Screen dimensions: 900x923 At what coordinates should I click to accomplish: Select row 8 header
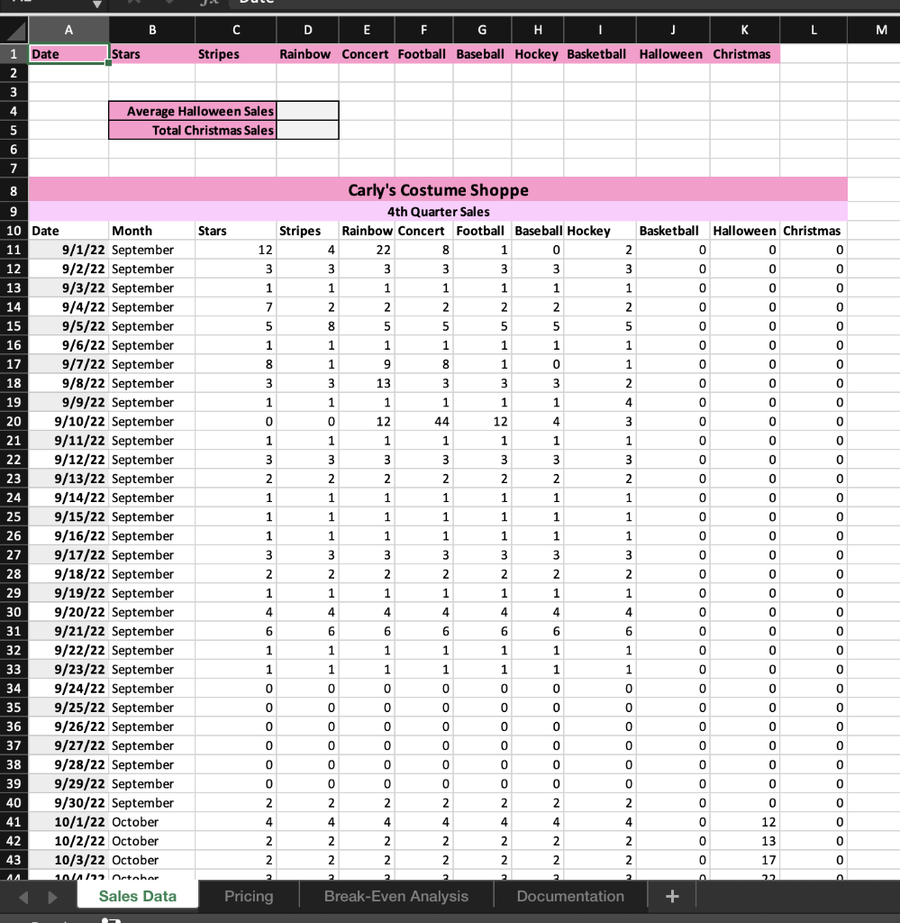click(x=14, y=191)
